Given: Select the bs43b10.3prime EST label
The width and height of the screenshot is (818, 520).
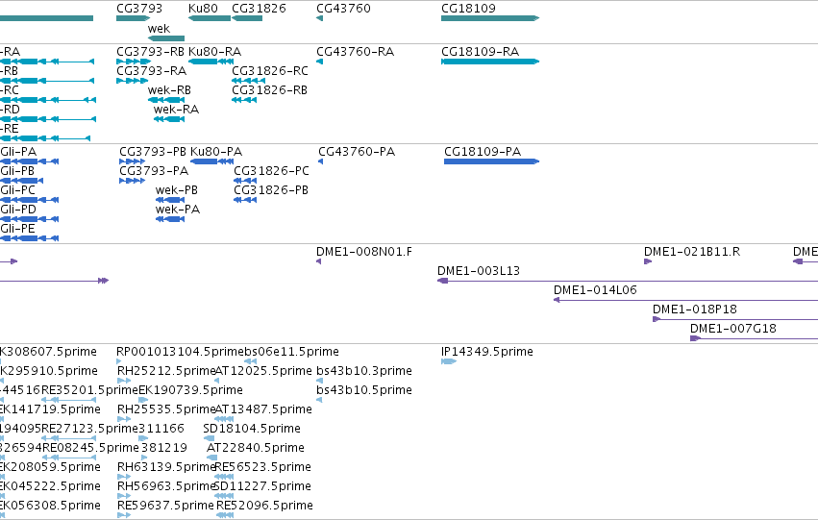Looking at the screenshot, I should (364, 371).
